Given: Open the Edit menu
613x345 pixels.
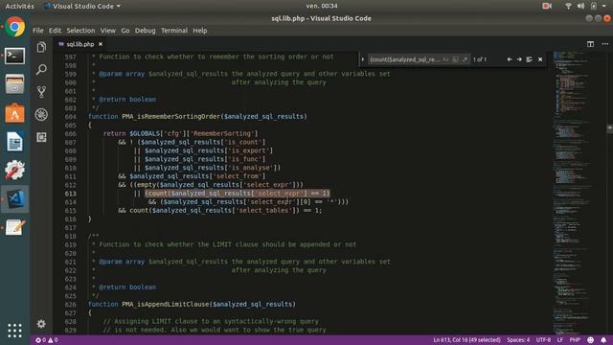Looking at the screenshot, I should 55,31.
